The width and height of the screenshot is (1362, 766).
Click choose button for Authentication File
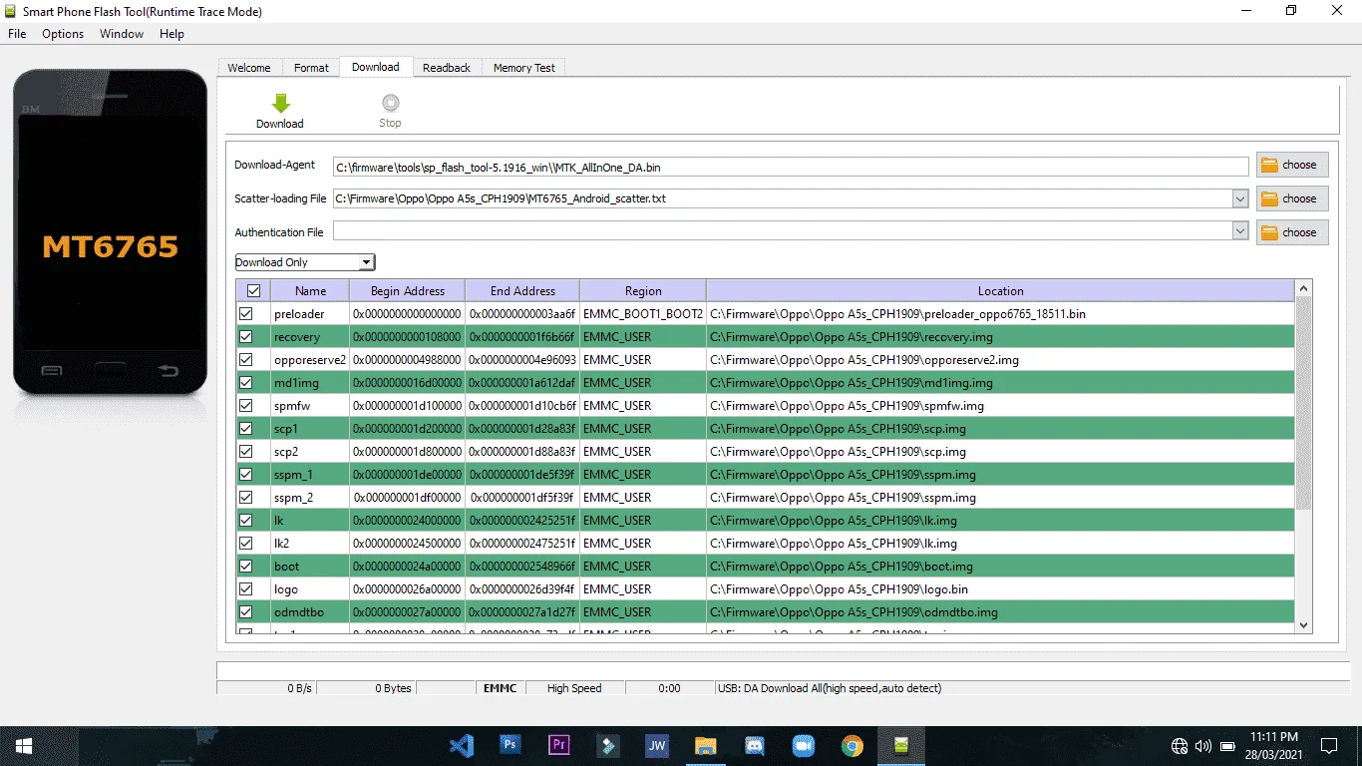click(x=1292, y=232)
